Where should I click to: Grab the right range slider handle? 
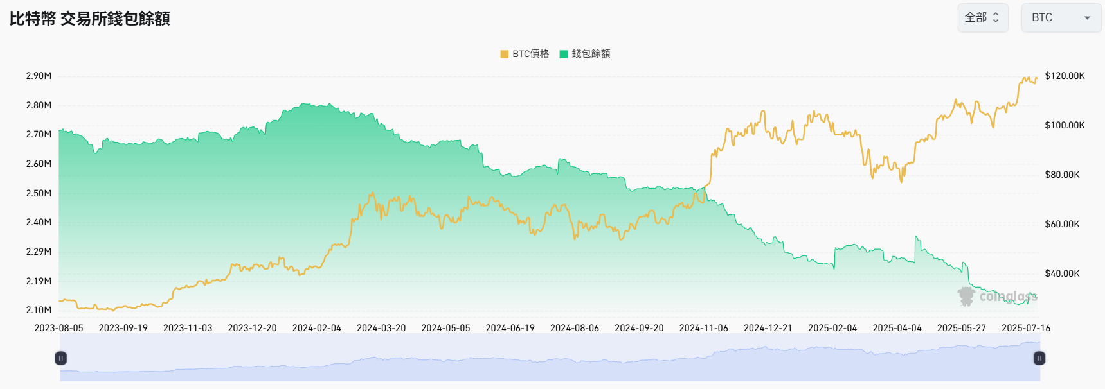click(1039, 358)
